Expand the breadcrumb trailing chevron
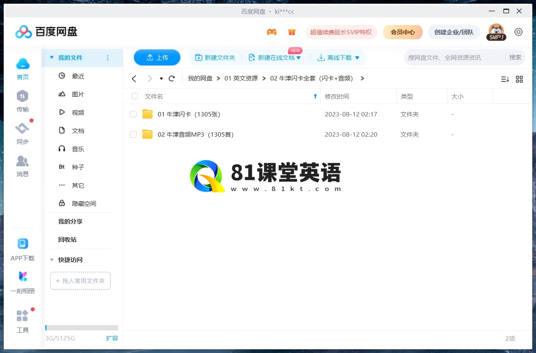The width and height of the screenshot is (536, 353). (362, 78)
